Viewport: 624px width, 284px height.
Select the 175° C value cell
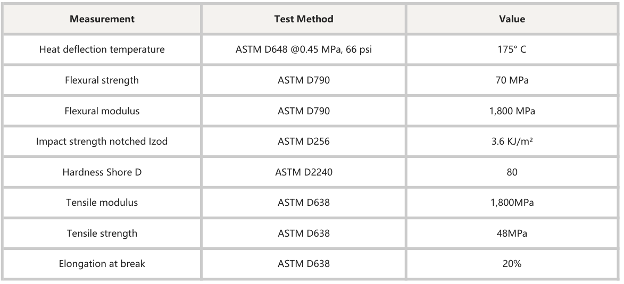pyautogui.click(x=512, y=49)
